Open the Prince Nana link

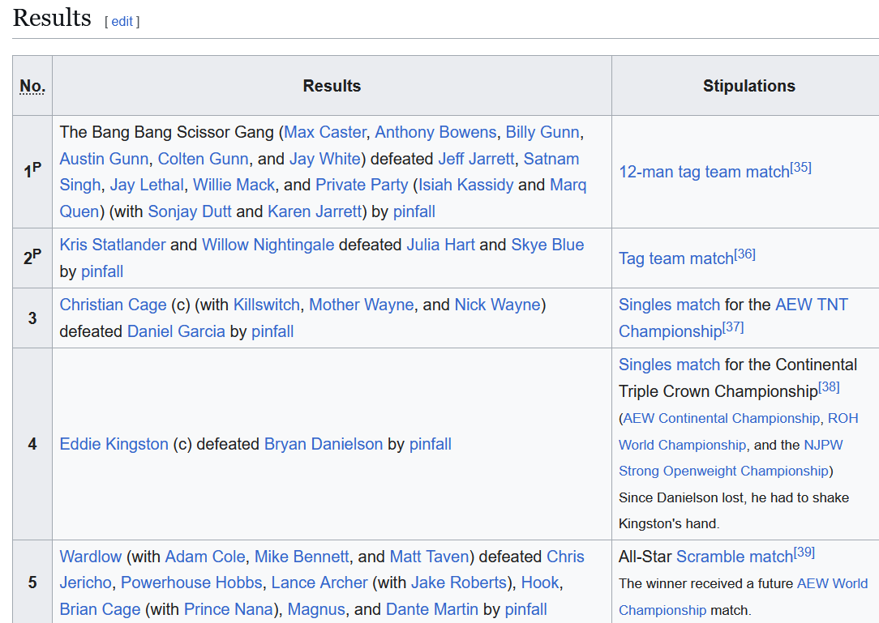coord(228,609)
